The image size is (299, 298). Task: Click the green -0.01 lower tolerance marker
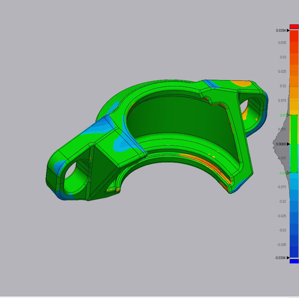(288, 173)
